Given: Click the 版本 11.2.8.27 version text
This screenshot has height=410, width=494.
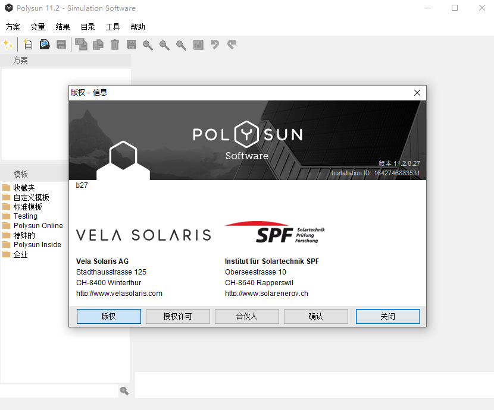Looking at the screenshot, I should click(x=399, y=163).
